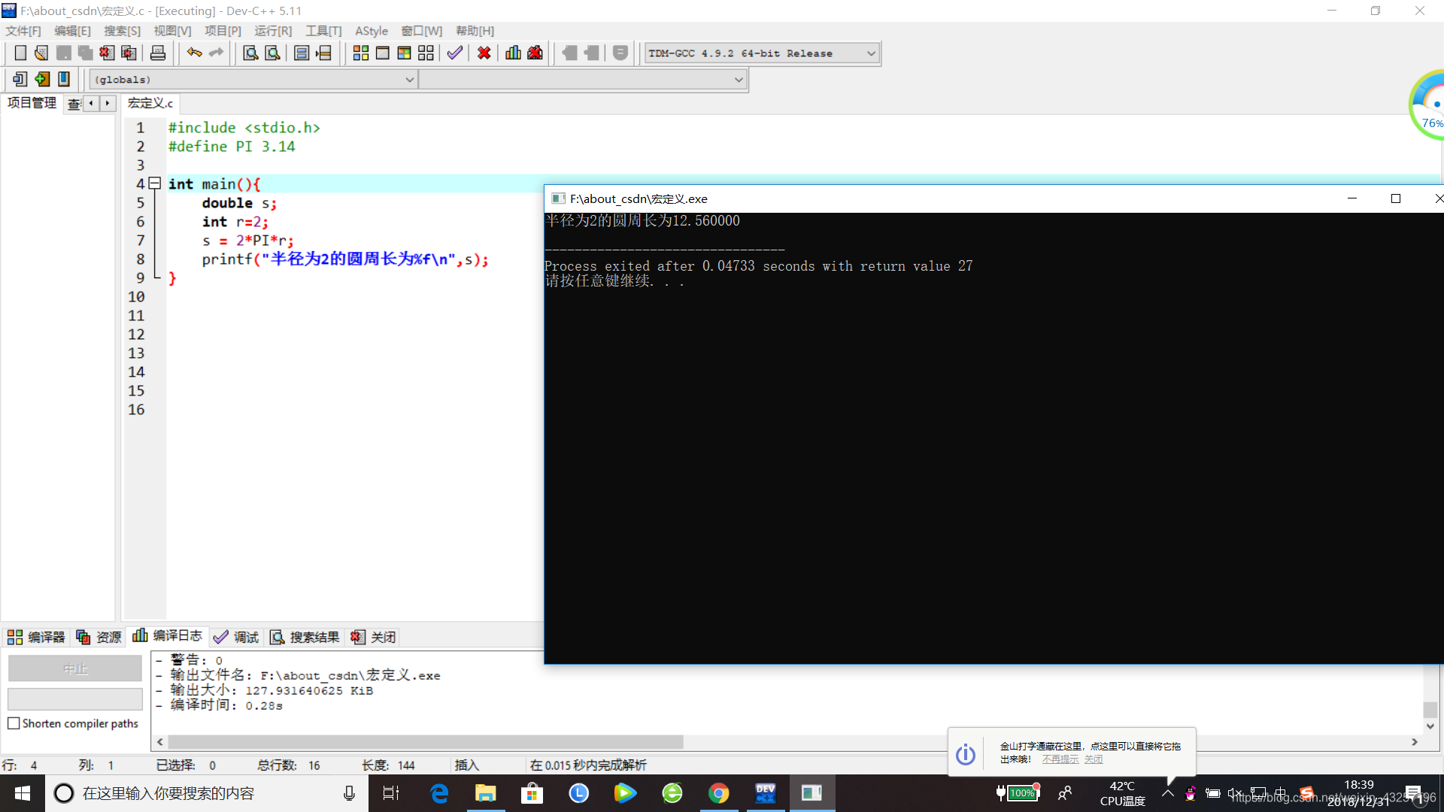Toggle Shorten compiler paths checkbox
Image resolution: width=1444 pixels, height=812 pixels.
(x=14, y=723)
